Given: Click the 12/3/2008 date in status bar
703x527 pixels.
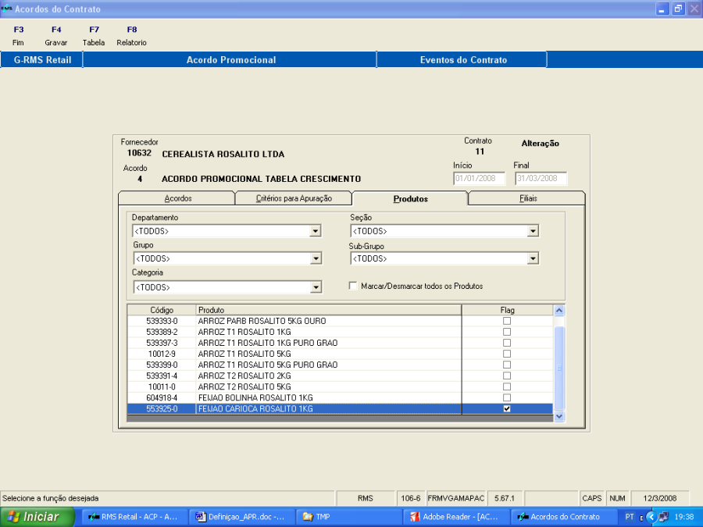Looking at the screenshot, I should coord(659,498).
